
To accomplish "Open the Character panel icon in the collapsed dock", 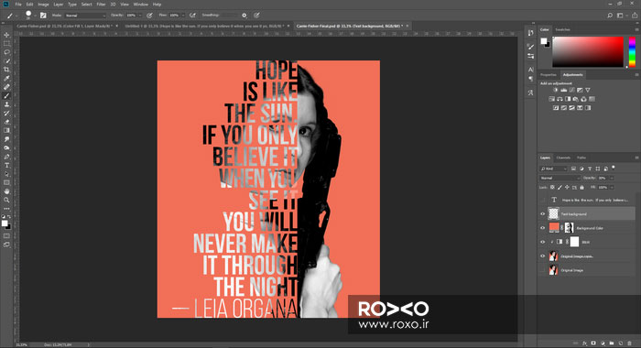I will coord(530,70).
